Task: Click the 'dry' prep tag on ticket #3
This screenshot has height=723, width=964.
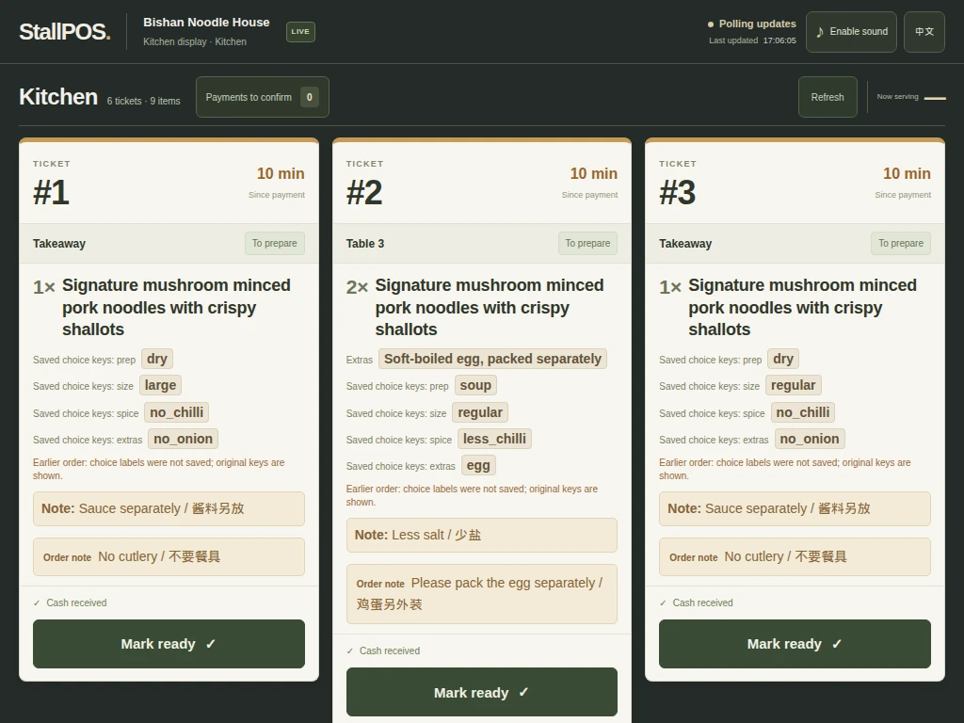Action: click(x=782, y=359)
